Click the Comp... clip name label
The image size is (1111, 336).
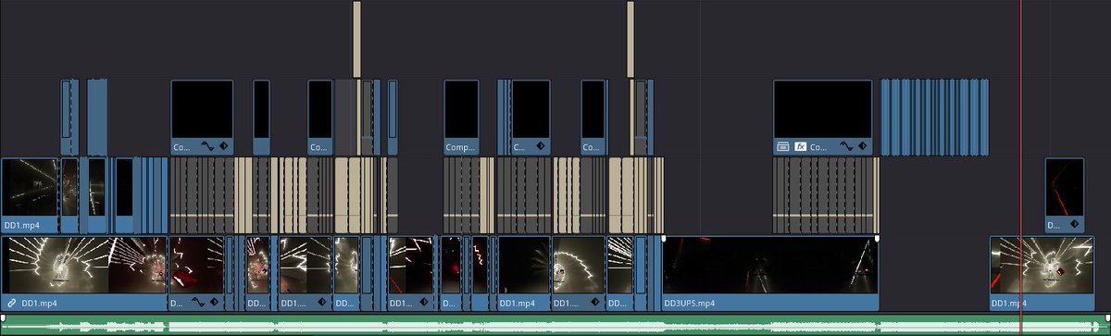(460, 147)
